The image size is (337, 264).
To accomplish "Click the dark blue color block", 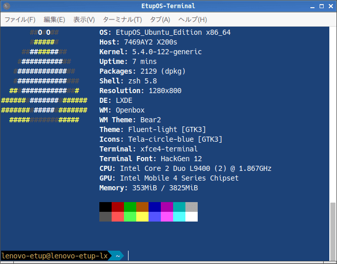I will pyautogui.click(x=155, y=207).
